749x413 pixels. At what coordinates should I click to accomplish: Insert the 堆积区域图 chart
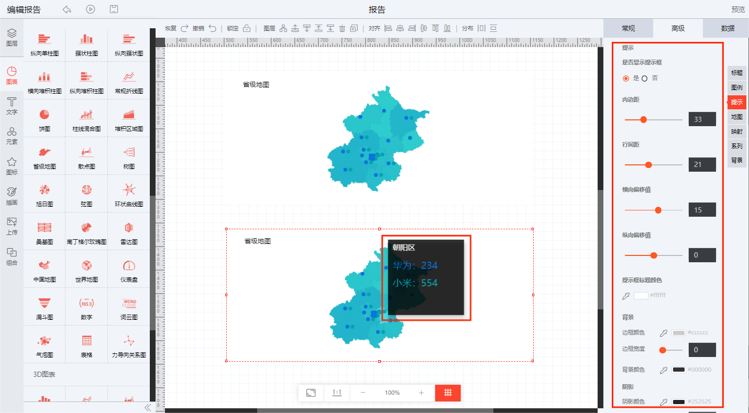tap(129, 119)
